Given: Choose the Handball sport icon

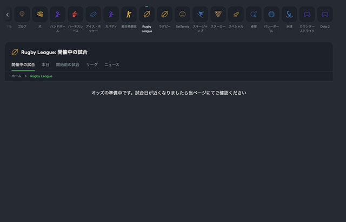Looking at the screenshot, I should pos(58,14).
